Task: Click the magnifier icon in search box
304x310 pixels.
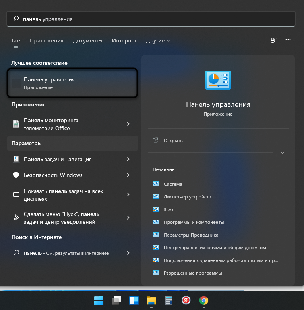Action: pos(16,19)
